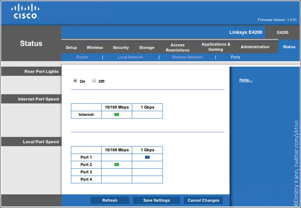This screenshot has height=208, width=301.
Task: Click the Local Port Speed section label
Action: (41, 142)
